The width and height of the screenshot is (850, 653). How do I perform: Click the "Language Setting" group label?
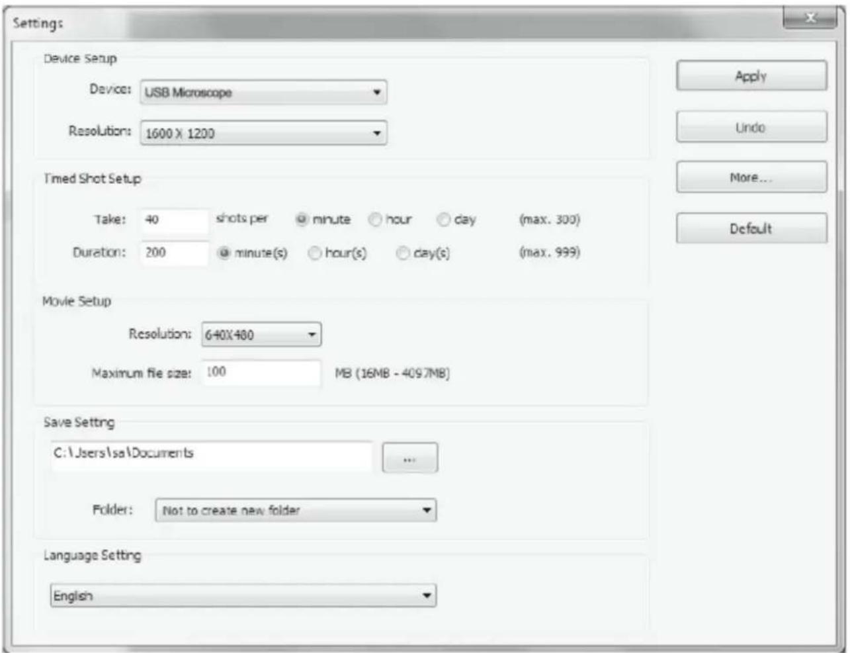(93, 556)
